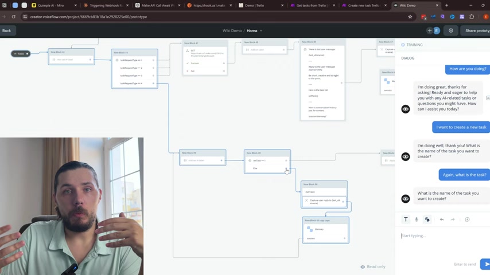Open the E user avatar
490x275 pixels.
[x=437, y=30]
